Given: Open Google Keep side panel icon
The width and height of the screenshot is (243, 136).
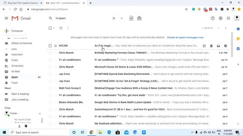Looking at the screenshot, I should click(238, 39).
